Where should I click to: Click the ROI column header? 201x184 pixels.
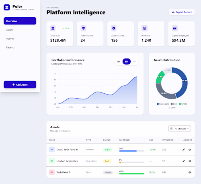pos(151,140)
